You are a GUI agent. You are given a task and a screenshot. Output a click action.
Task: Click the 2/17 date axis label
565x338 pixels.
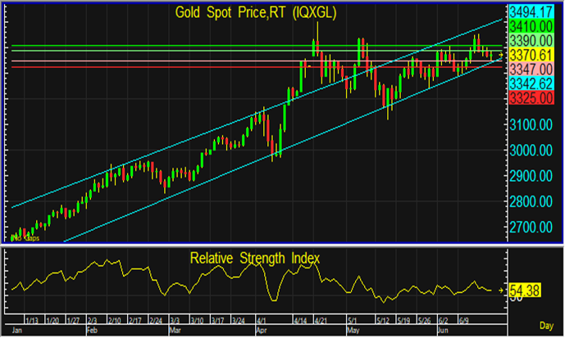[135, 321]
